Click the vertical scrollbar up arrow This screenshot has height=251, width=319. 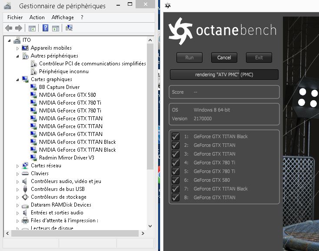click(x=150, y=40)
